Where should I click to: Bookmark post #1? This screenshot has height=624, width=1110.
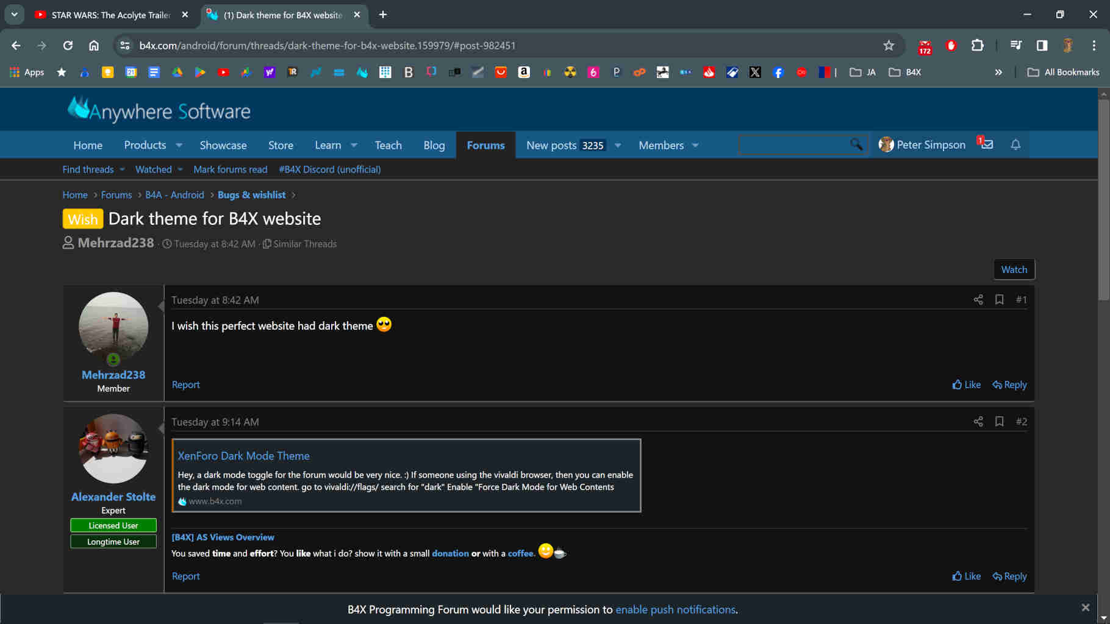pos(999,300)
